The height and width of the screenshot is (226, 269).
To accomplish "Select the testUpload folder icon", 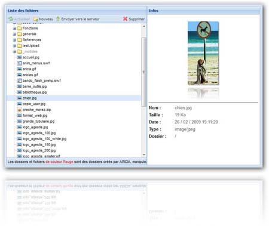I will [19, 46].
